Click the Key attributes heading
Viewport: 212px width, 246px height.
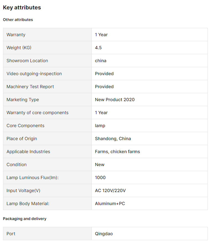pos(22,7)
